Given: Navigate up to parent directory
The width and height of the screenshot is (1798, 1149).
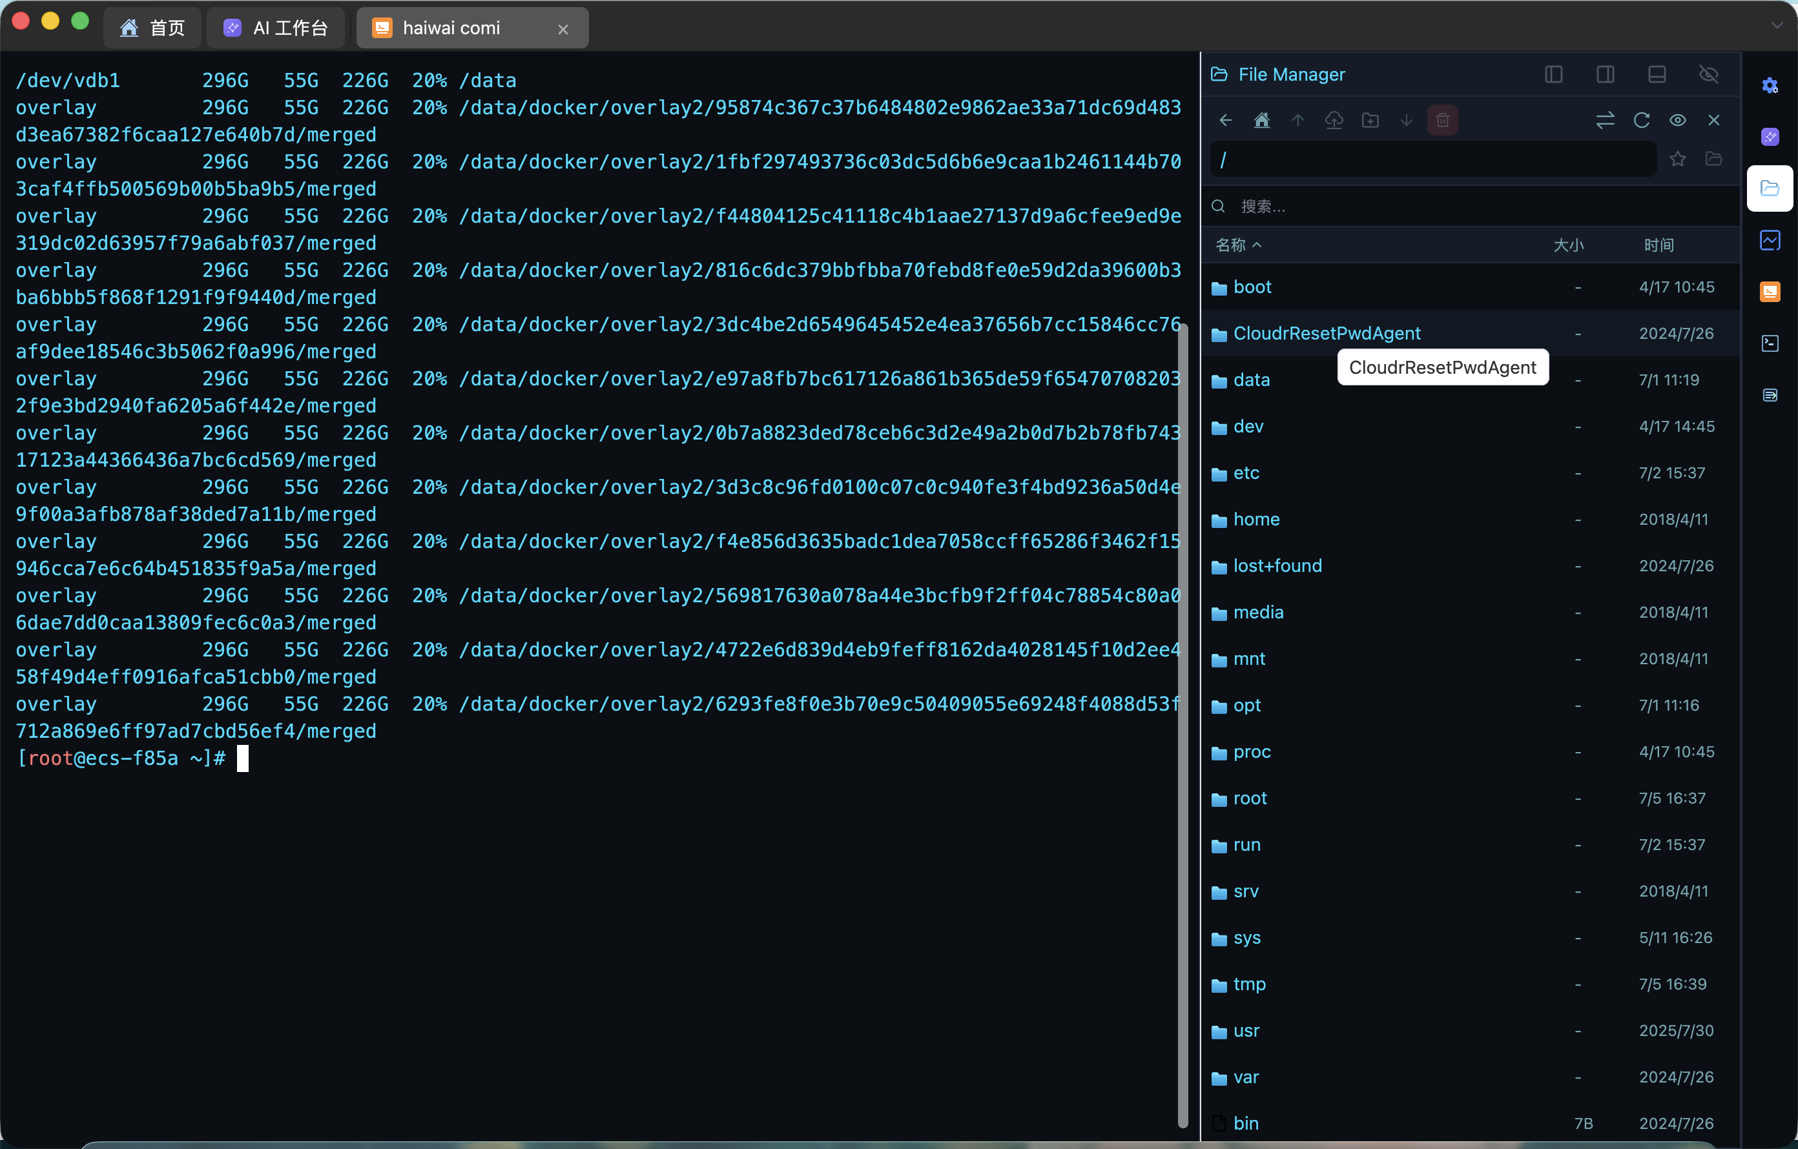Looking at the screenshot, I should point(1297,120).
